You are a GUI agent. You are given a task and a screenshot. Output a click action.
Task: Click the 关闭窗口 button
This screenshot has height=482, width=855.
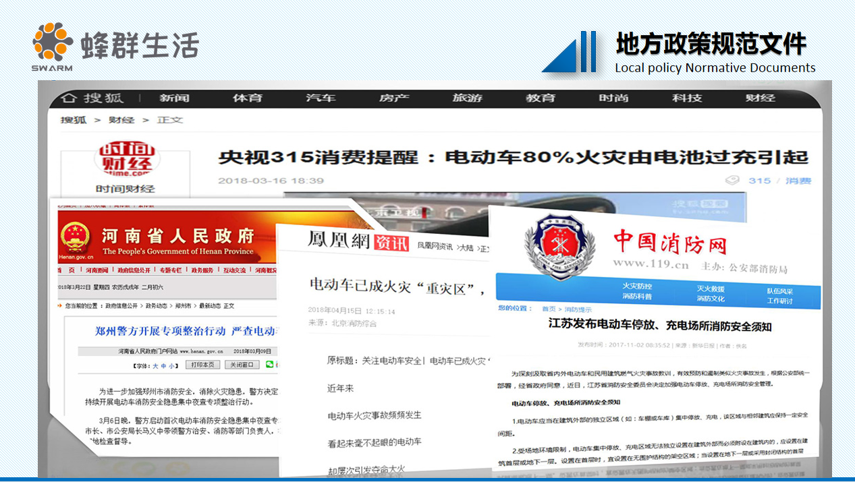click(242, 364)
